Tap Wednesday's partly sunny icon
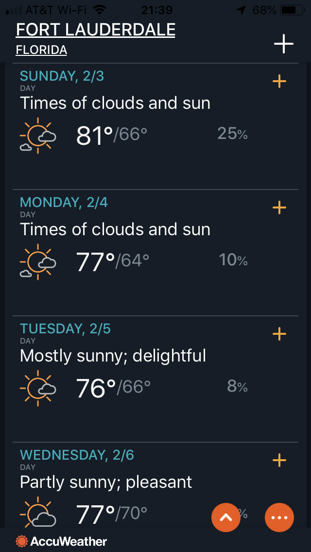The width and height of the screenshot is (311, 552). [38, 512]
